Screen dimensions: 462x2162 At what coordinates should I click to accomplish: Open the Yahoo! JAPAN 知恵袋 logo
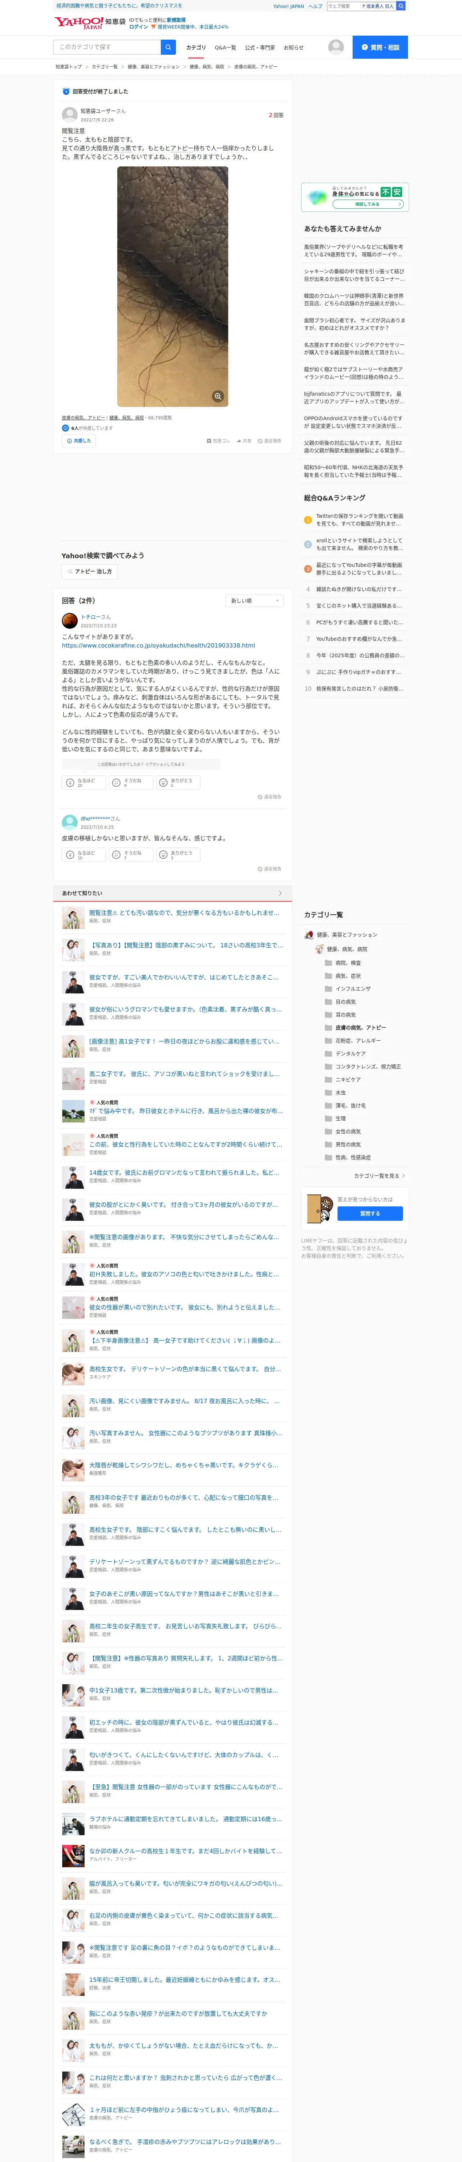click(90, 22)
